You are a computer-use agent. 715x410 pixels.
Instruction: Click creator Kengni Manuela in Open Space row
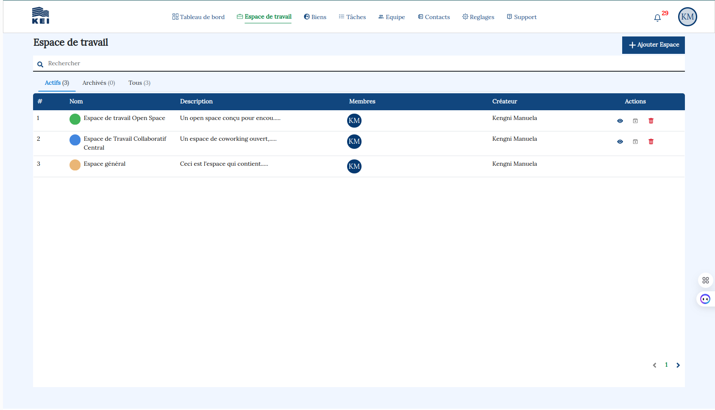pyautogui.click(x=515, y=118)
